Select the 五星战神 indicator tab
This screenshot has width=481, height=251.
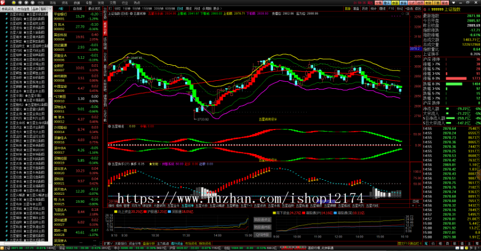point(188,206)
